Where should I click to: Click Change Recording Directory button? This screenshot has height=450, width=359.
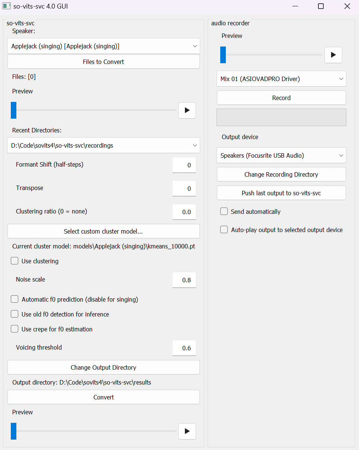pos(281,174)
